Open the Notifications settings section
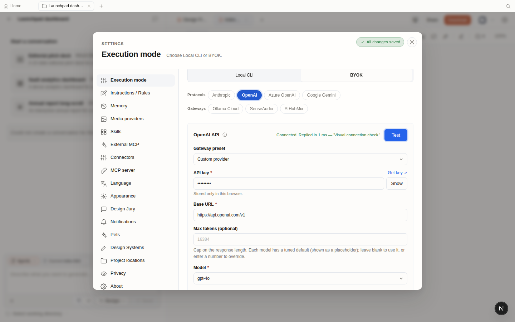This screenshot has width=515, height=322. (x=136, y=222)
